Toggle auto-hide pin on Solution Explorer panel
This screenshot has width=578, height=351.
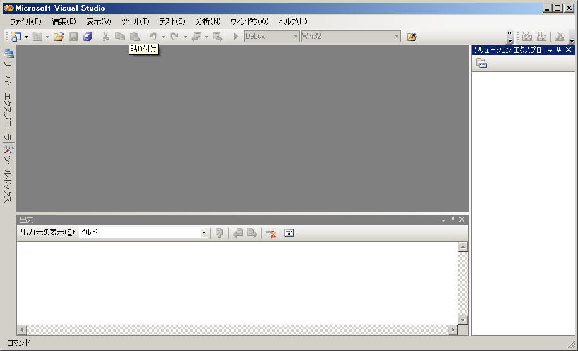pyautogui.click(x=558, y=50)
